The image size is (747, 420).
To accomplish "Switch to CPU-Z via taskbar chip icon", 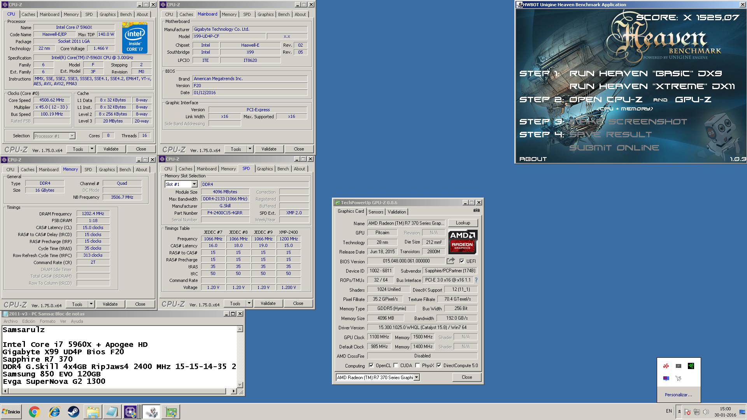I will click(x=130, y=412).
